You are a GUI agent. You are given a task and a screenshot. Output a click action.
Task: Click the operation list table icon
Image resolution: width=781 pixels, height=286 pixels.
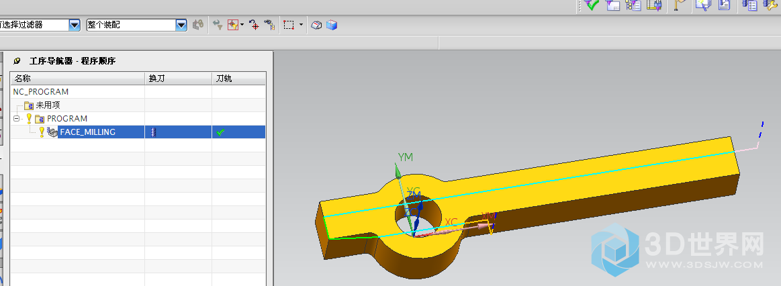click(654, 5)
